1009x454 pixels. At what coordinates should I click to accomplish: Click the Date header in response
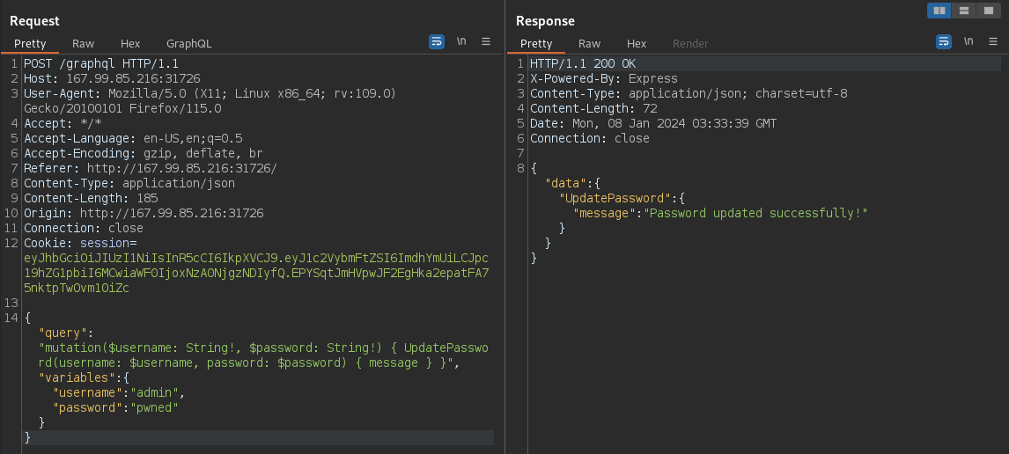coord(653,123)
